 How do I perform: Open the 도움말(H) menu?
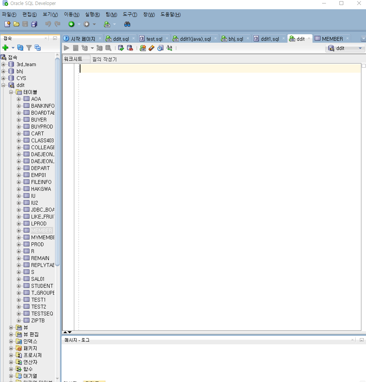[170, 15]
